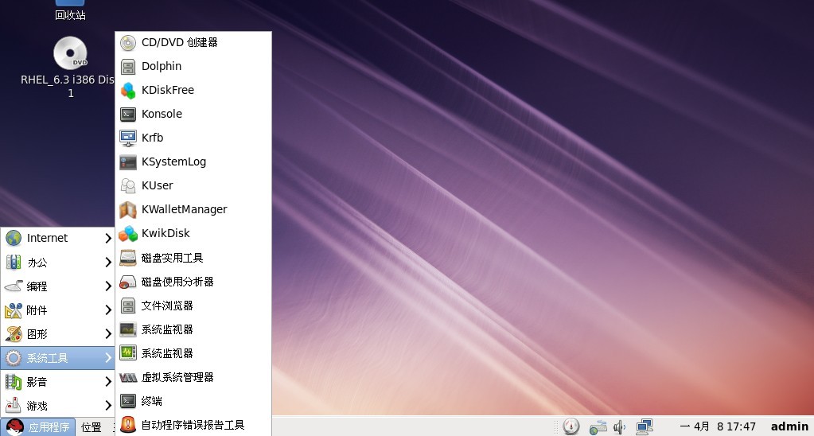Select the 回收站 trash desktop icon
This screenshot has height=436, width=814.
(70, 10)
